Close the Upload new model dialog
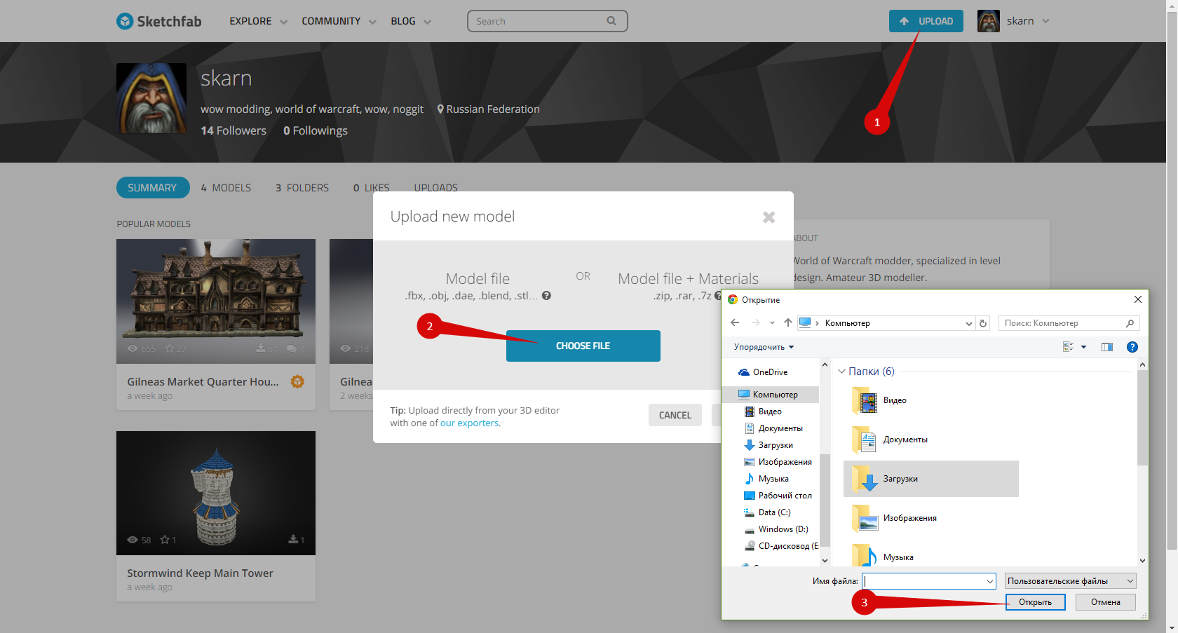The image size is (1178, 633). point(769,217)
